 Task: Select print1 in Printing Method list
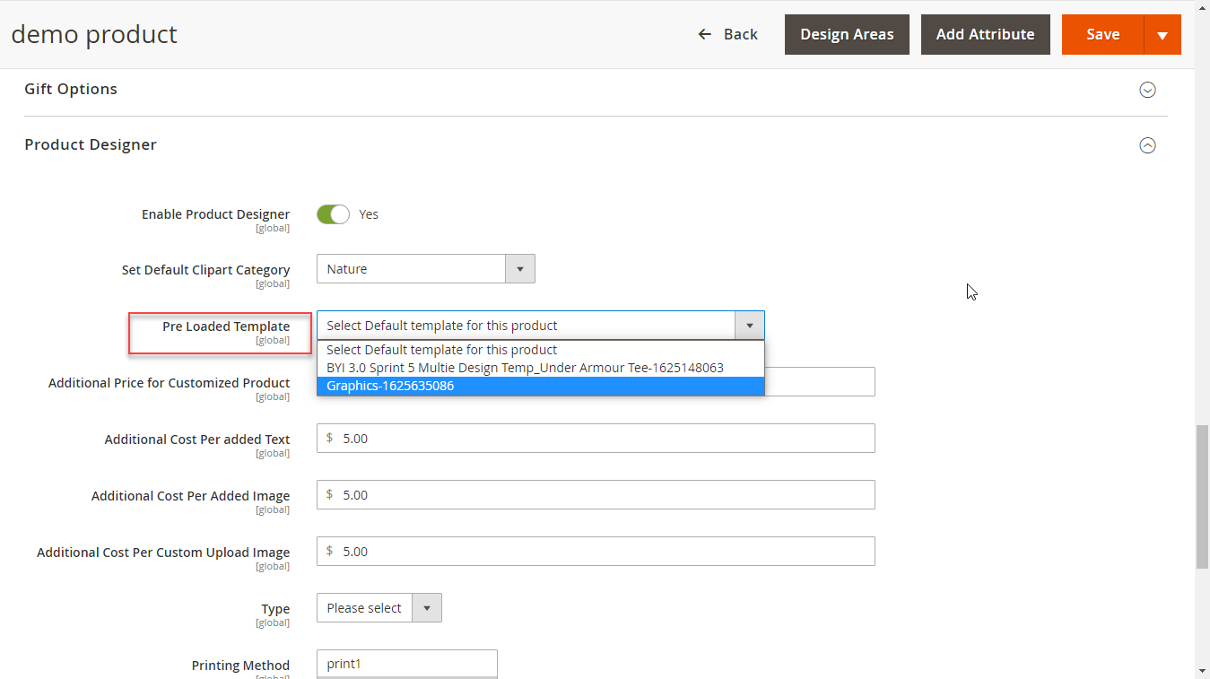click(406, 665)
